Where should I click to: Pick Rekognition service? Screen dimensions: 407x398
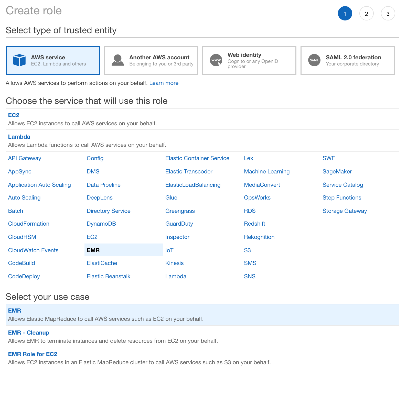pos(259,237)
